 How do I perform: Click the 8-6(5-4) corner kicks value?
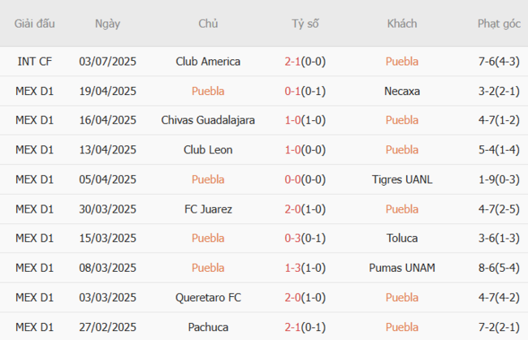500,267
